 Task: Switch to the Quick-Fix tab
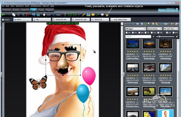pyautogui.click(x=25, y=10)
